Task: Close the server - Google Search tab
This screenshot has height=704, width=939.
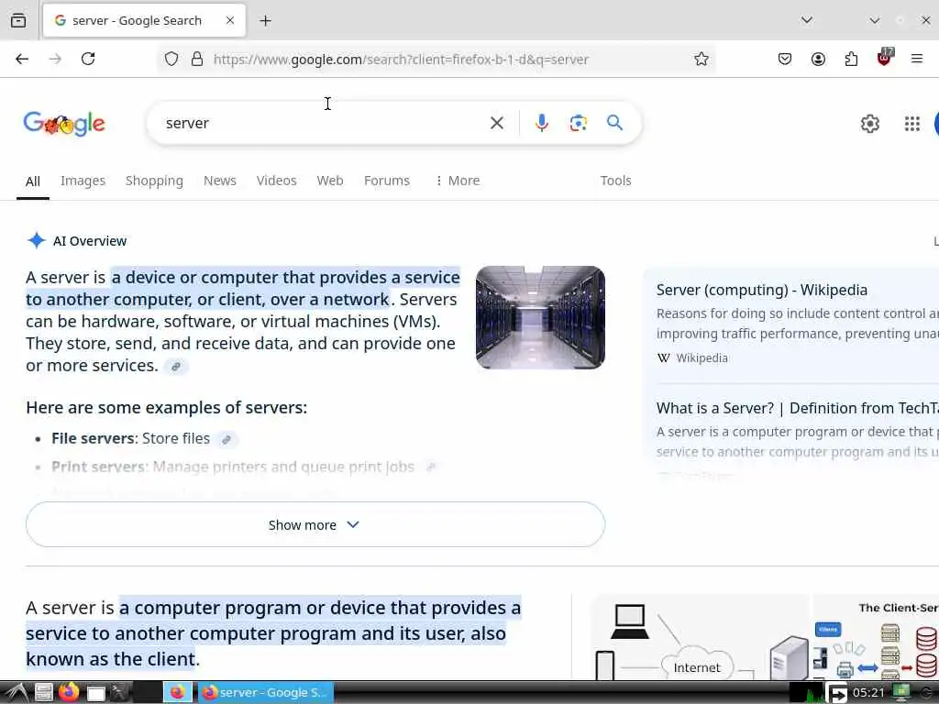Action: (x=230, y=20)
